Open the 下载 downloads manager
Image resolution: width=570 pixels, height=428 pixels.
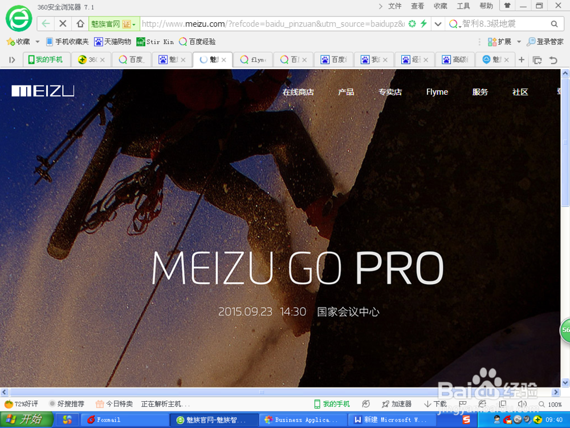(x=435, y=404)
